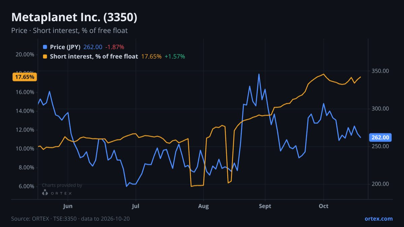Click the 20.00% left axis label
The width and height of the screenshot is (404, 227).
pyautogui.click(x=25, y=54)
